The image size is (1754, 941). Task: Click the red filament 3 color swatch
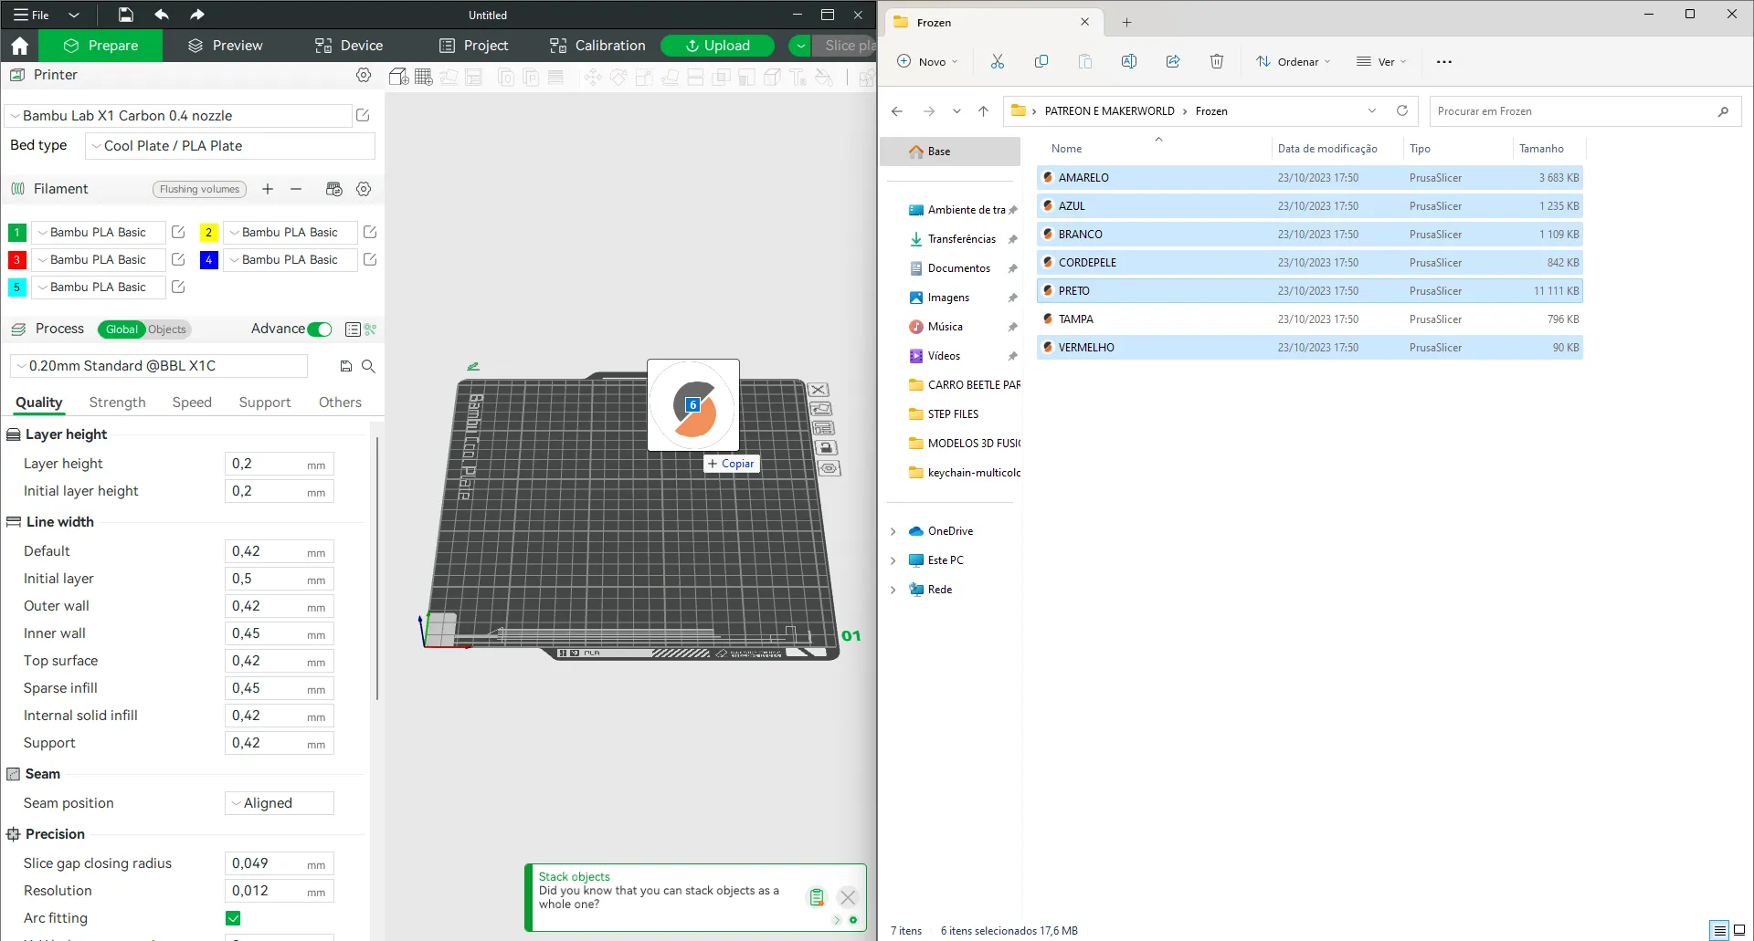(x=16, y=260)
